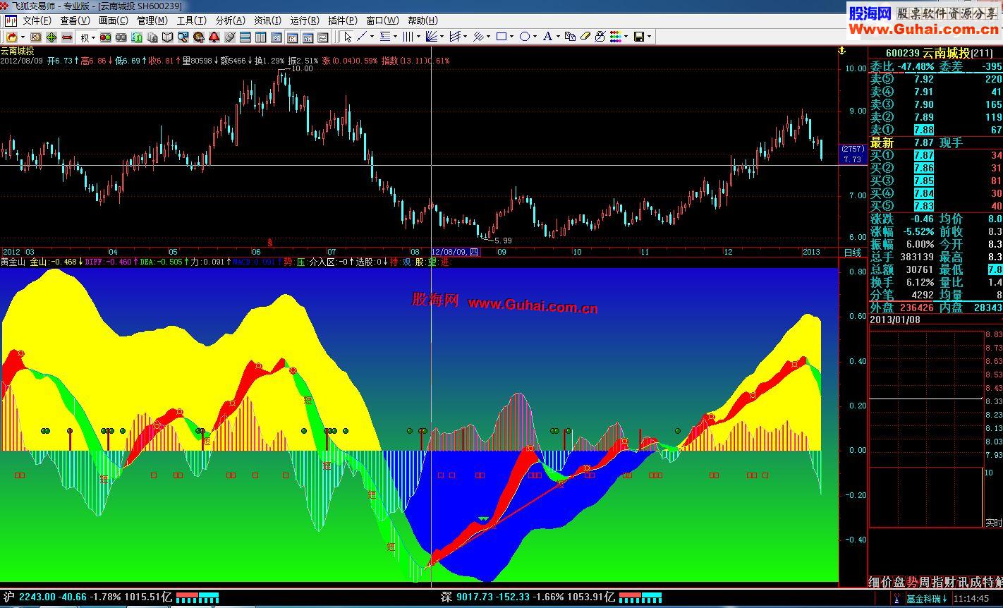Click the horizontal split window layout icon
The height and width of the screenshot is (608, 1003).
tap(245, 37)
